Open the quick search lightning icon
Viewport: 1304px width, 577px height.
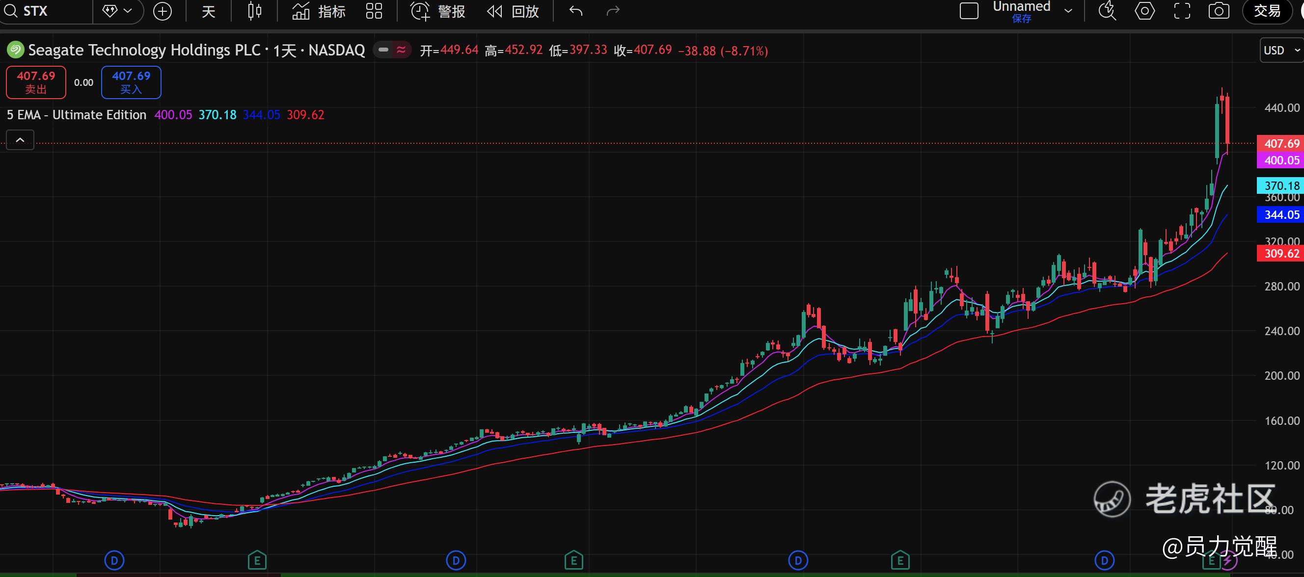[1107, 11]
